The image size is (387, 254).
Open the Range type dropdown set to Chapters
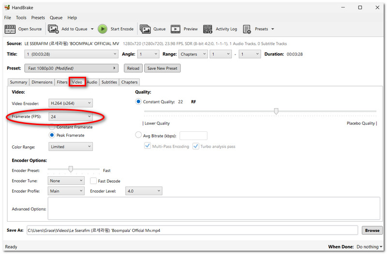click(x=193, y=54)
